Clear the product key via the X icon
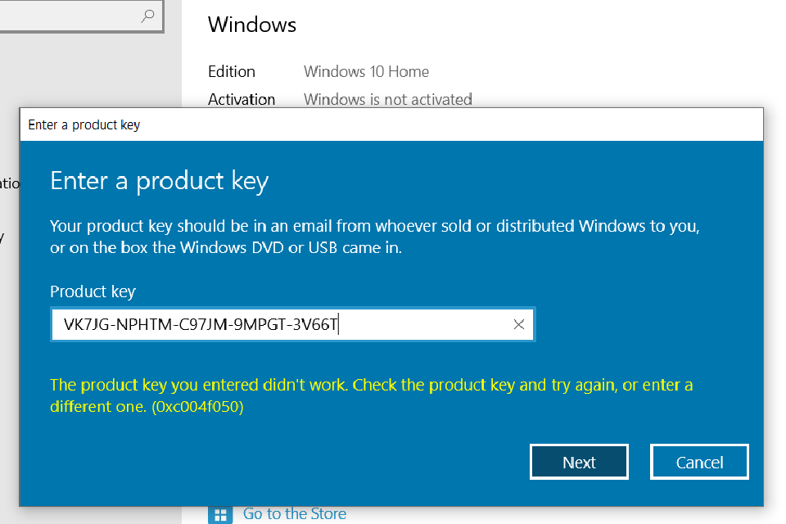The image size is (786, 524). [518, 324]
